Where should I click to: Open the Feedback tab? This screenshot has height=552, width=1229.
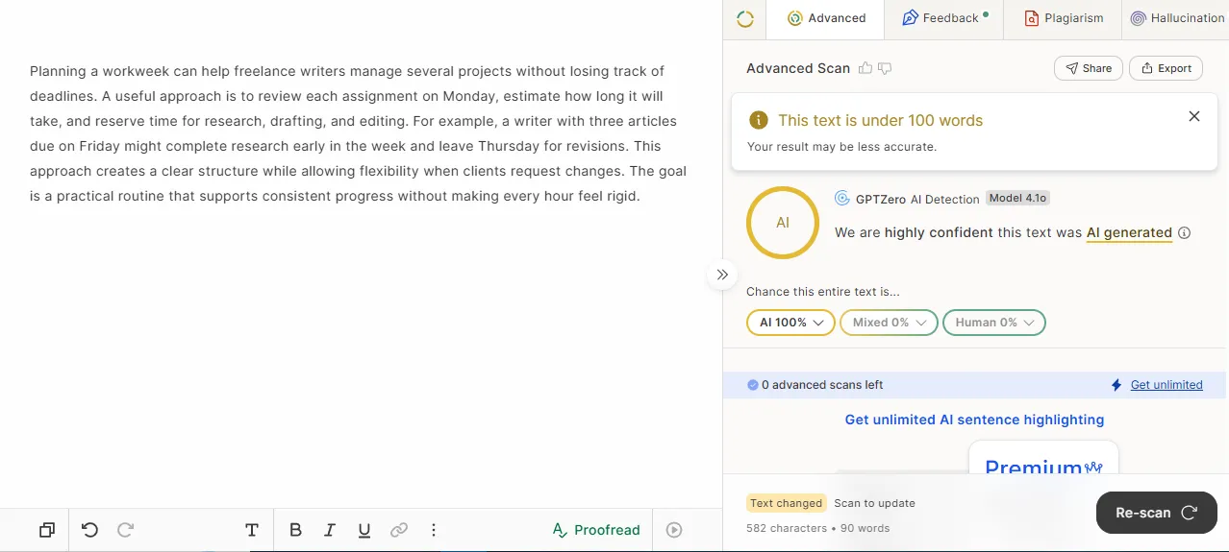(x=945, y=18)
